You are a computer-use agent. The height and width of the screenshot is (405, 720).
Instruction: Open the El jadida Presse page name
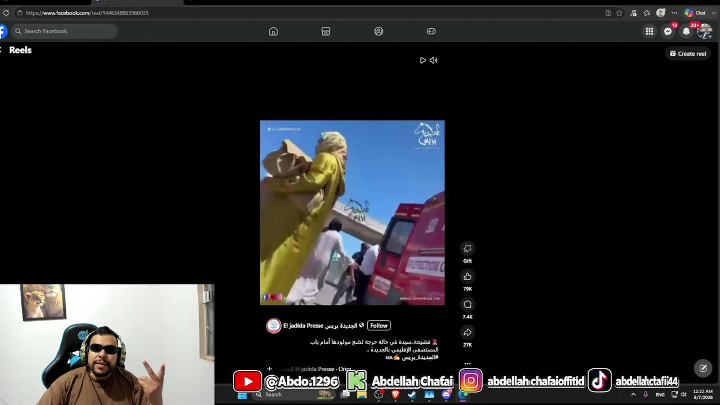(x=320, y=326)
